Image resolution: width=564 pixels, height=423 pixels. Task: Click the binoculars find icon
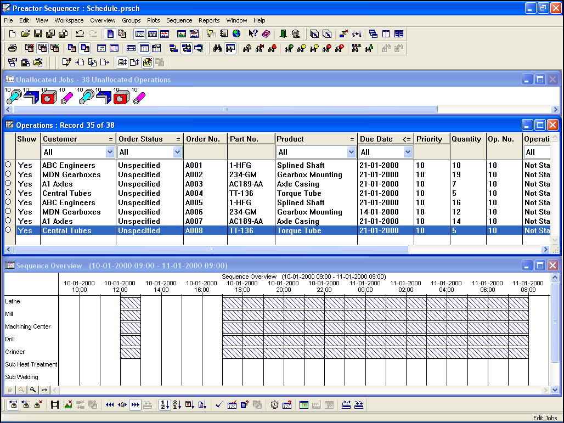(217, 48)
